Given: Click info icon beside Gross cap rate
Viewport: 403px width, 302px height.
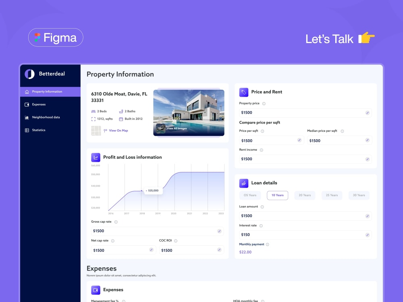Looking at the screenshot, I should pyautogui.click(x=116, y=222).
